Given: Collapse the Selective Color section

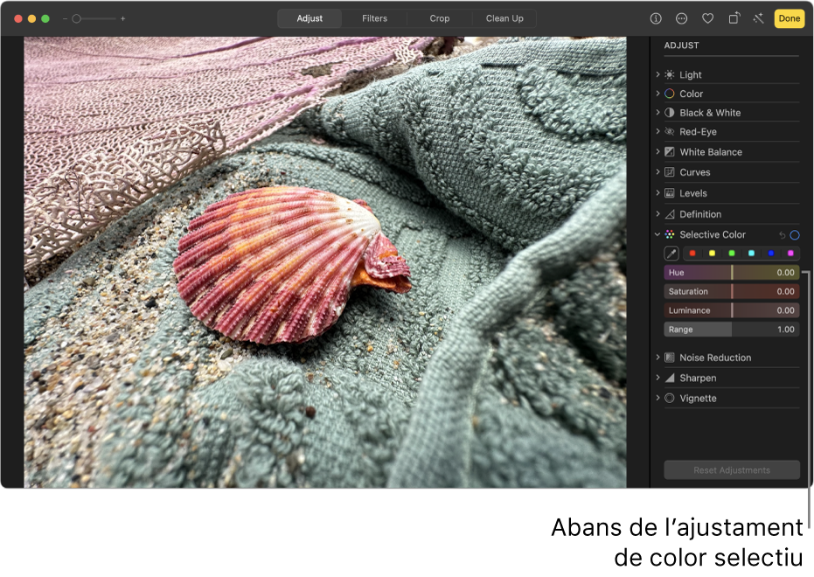Looking at the screenshot, I should coord(657,234).
